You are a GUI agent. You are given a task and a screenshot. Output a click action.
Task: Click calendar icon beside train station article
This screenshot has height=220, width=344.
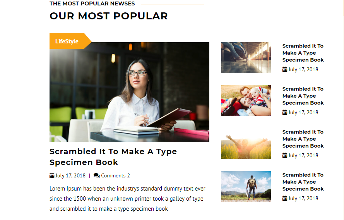tap(285, 69)
